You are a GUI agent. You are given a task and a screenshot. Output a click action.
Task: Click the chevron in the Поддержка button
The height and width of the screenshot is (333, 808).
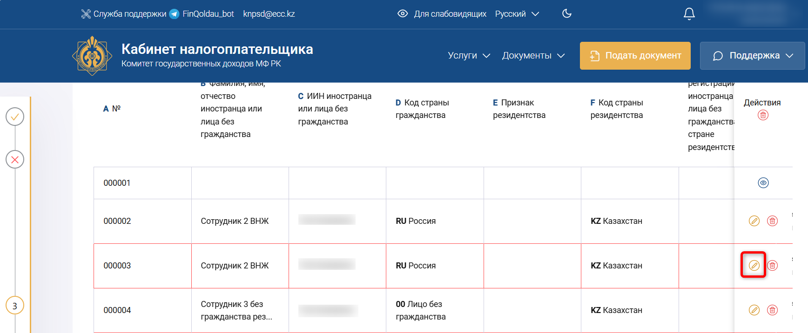(789, 56)
